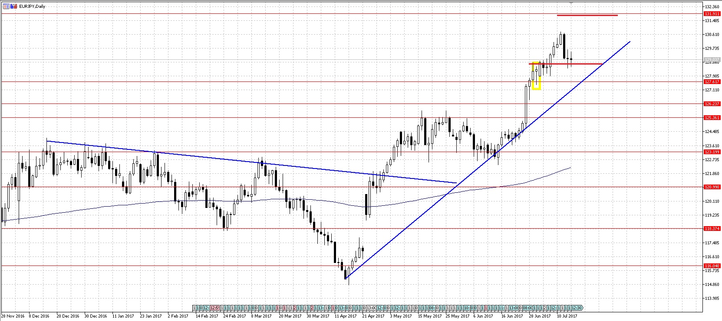This screenshot has width=722, height=321.
Task: Select the 120.990 red price label
Action: (712, 187)
